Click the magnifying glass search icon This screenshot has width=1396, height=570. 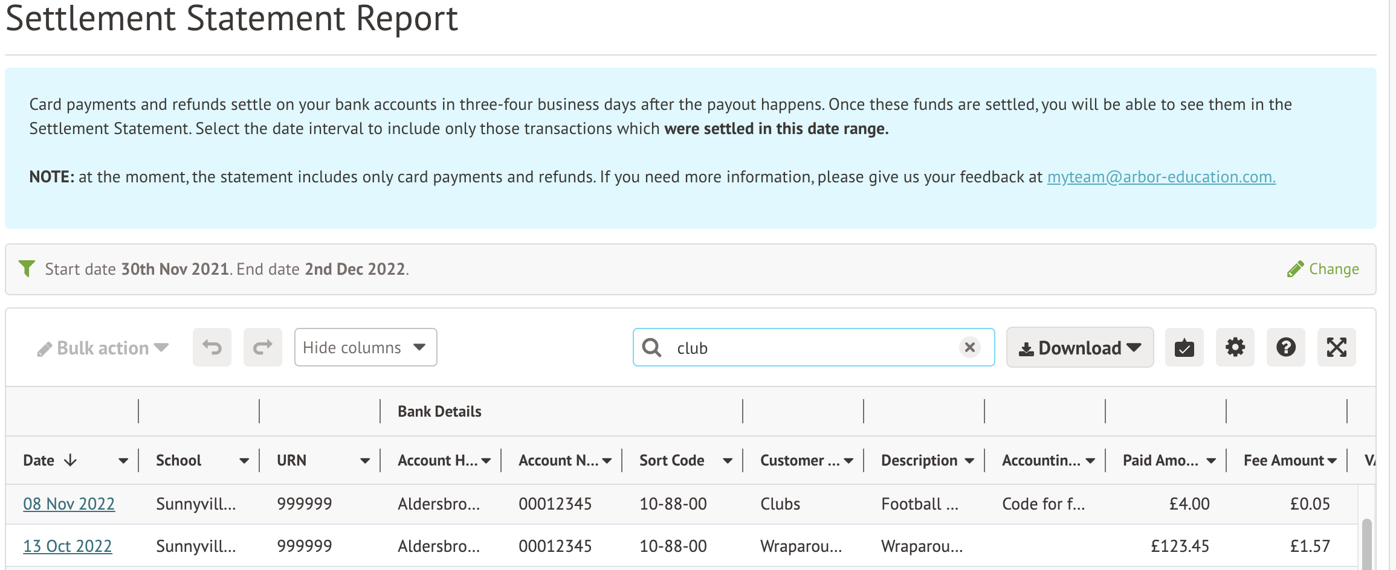pos(651,348)
